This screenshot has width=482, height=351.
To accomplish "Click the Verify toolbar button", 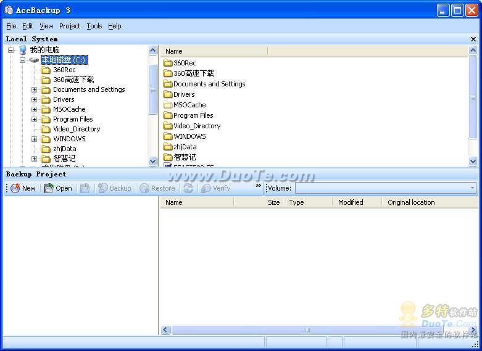I will pyautogui.click(x=215, y=188).
